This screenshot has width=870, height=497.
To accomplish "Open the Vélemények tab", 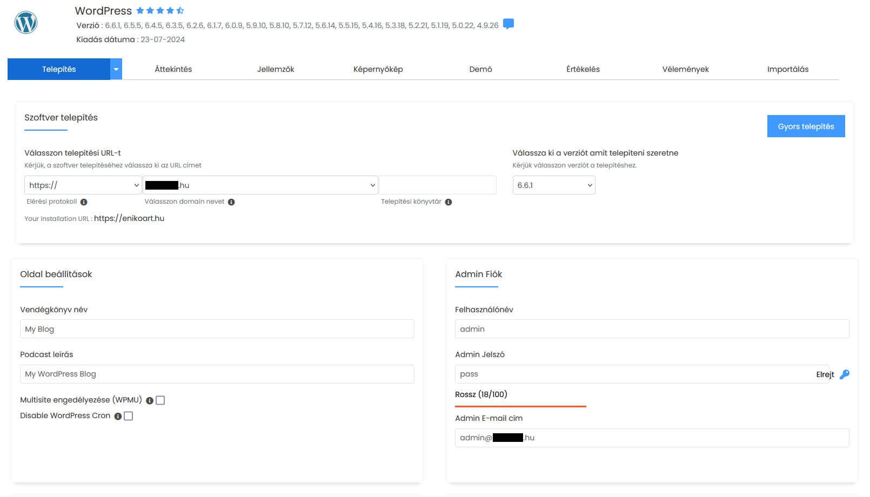I will pyautogui.click(x=686, y=69).
